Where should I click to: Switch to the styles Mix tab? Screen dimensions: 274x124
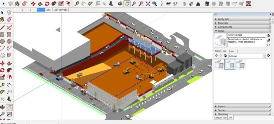click(232, 51)
